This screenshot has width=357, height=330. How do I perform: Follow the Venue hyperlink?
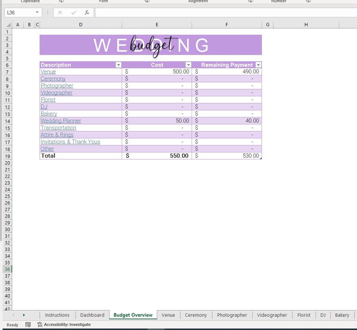pos(48,72)
